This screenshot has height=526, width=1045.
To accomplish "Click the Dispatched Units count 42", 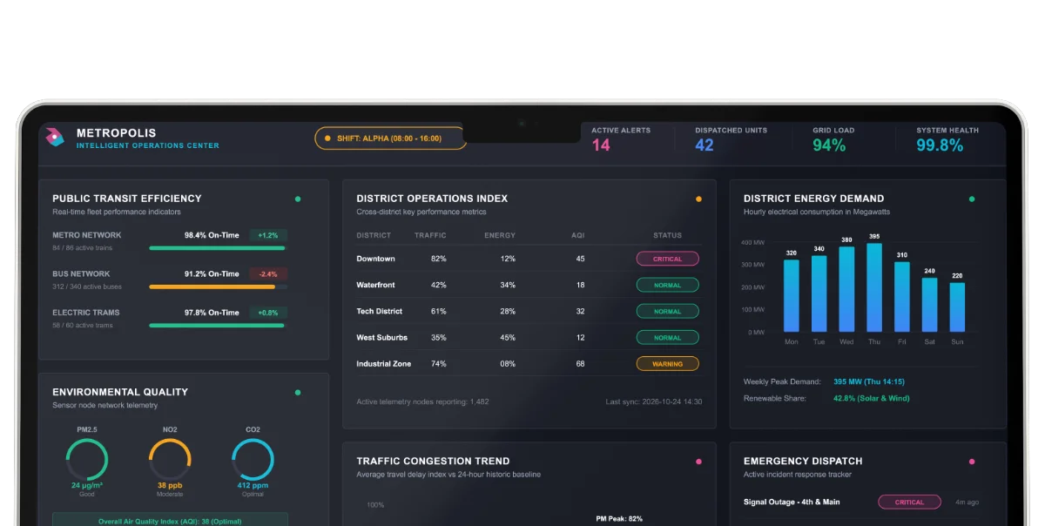I will pos(705,145).
